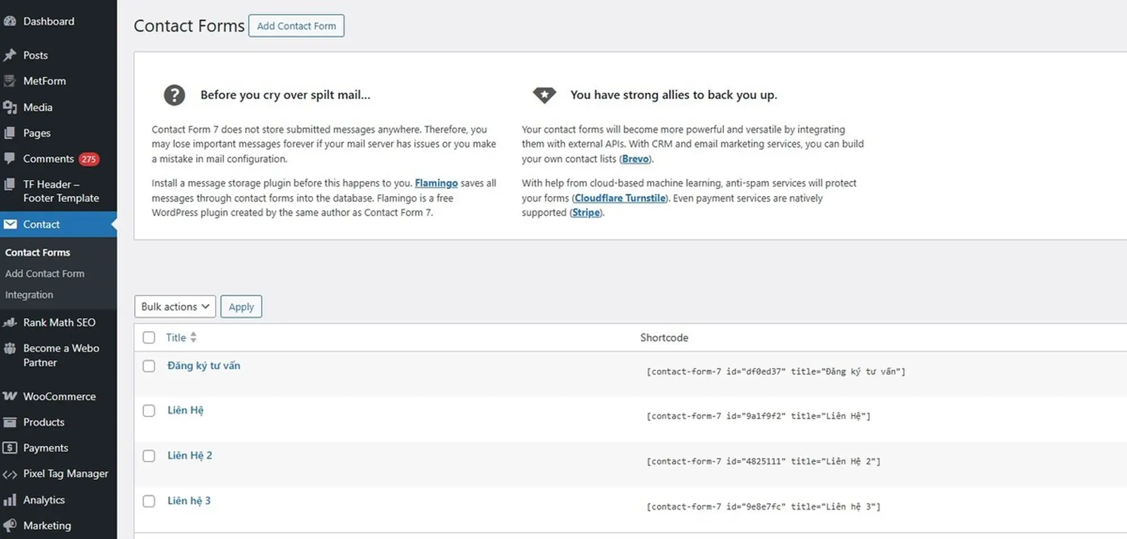Click the Become a Webo Partner icon
The image size is (1127, 539).
[10, 348]
